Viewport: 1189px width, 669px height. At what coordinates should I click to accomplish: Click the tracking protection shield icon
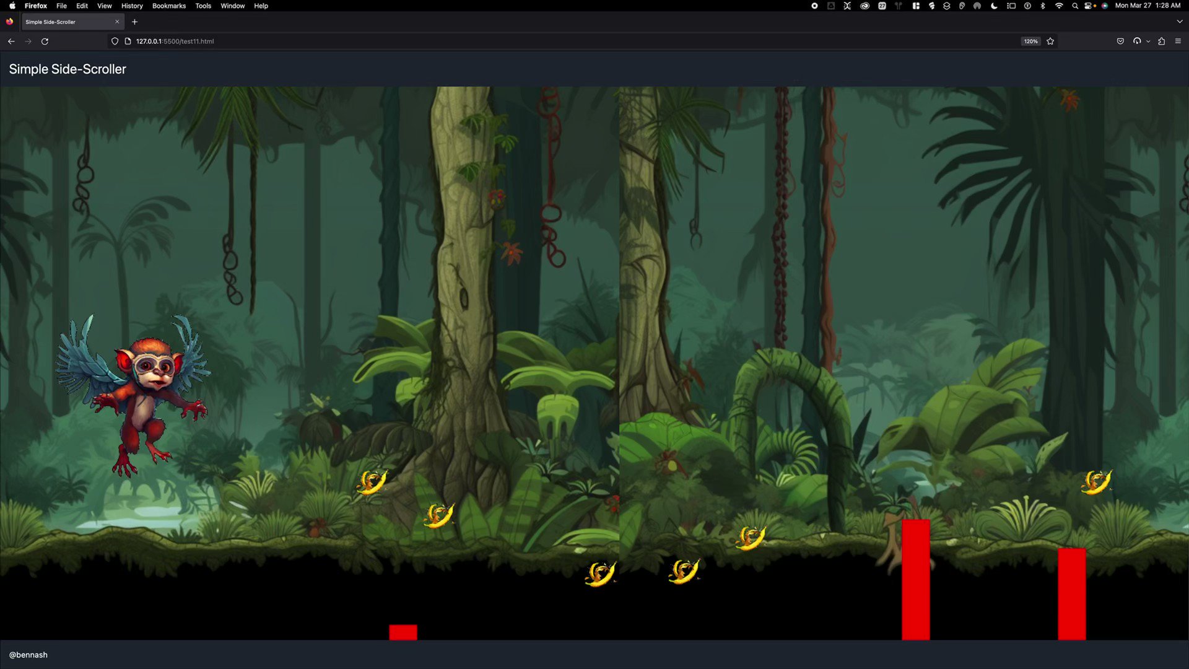pyautogui.click(x=115, y=41)
